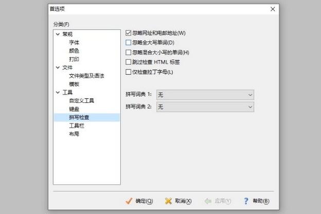Check 跳过检查 HTML 标签 option
Image resolution: width=321 pixels, height=214 pixels.
pyautogui.click(x=129, y=62)
